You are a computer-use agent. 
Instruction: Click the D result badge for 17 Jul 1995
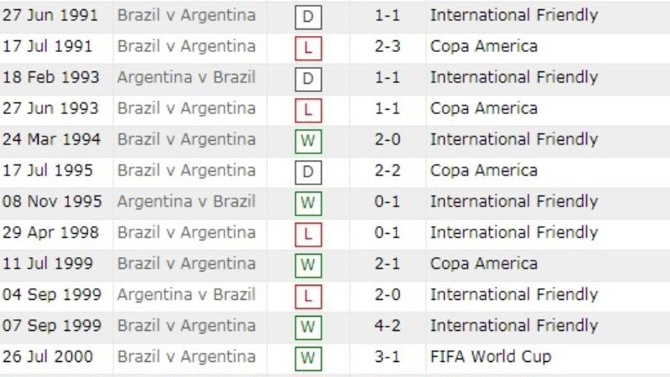(x=308, y=172)
